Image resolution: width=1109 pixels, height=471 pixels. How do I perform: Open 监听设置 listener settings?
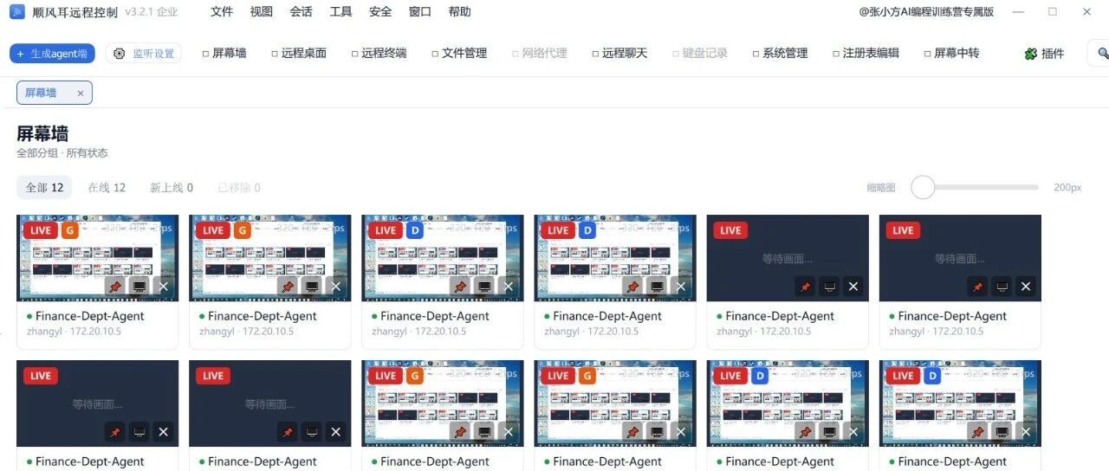pos(144,54)
